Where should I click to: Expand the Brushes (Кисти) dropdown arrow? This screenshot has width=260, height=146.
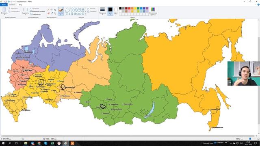pyautogui.click(x=61, y=14)
